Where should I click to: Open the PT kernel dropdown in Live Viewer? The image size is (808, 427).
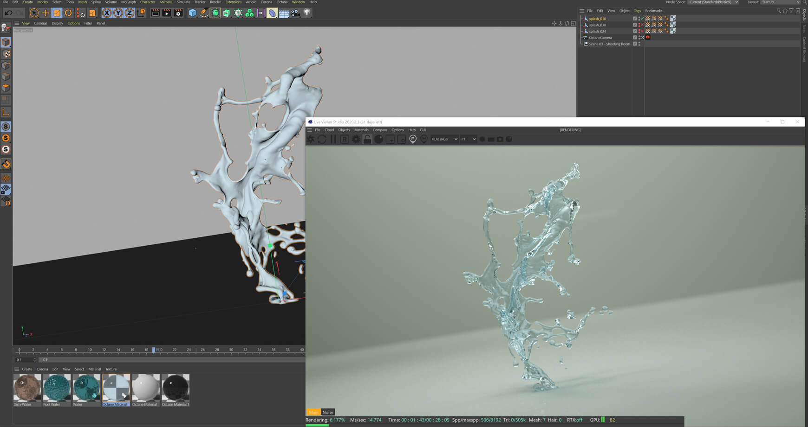(x=469, y=139)
